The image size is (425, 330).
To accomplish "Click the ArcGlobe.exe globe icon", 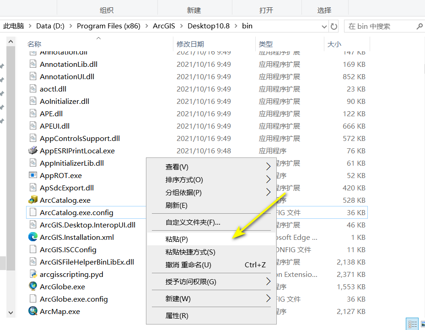I will point(33,287).
